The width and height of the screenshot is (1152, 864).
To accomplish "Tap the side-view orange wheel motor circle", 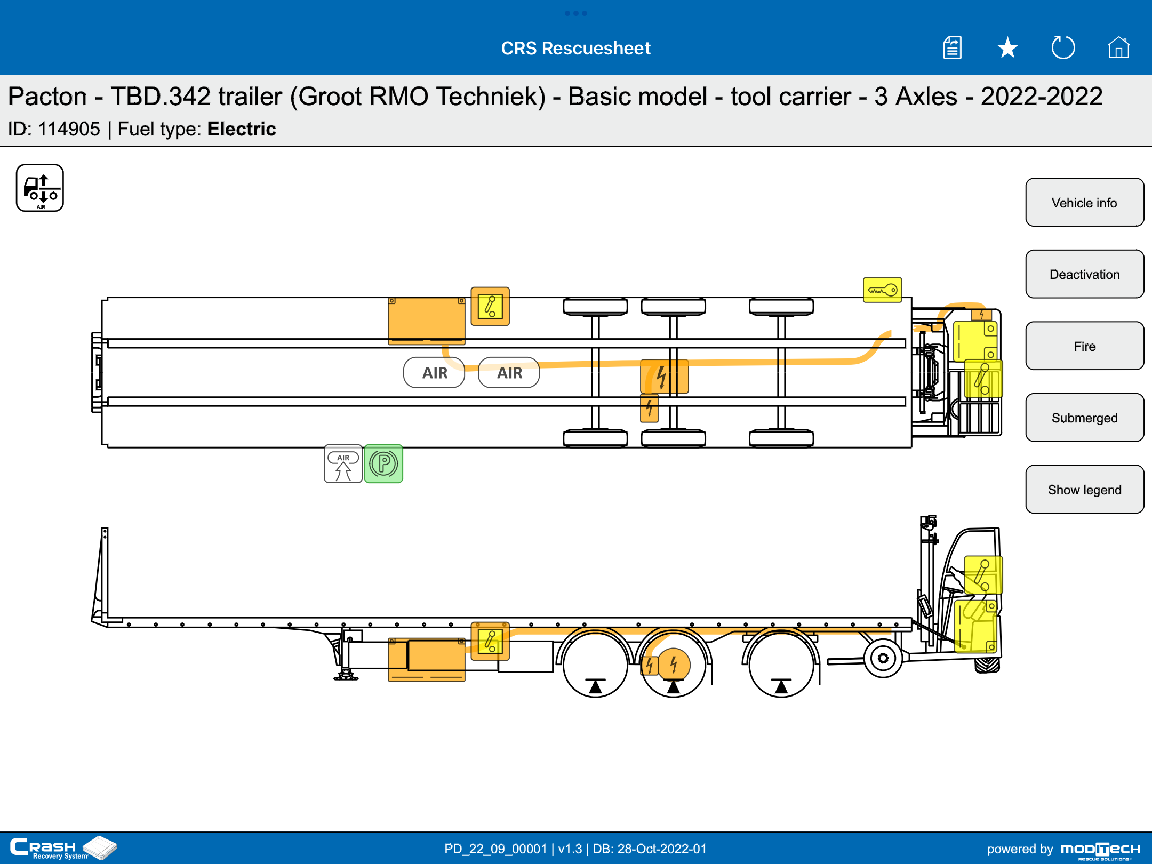I will (674, 665).
